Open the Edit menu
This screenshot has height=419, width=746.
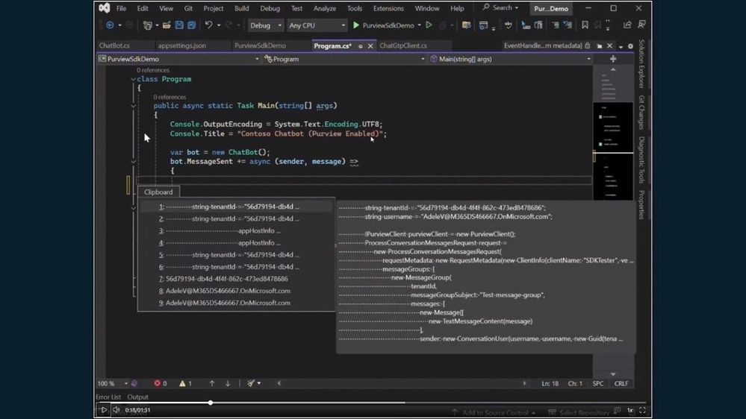142,8
